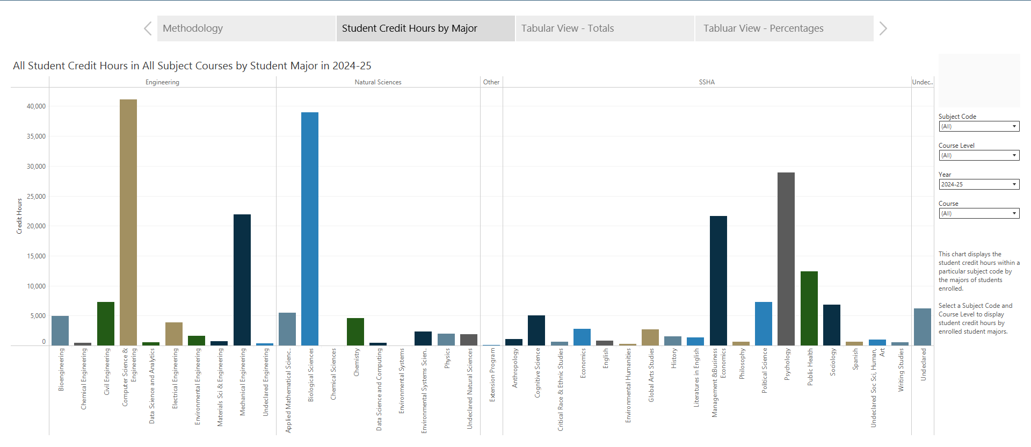Select the Public Health bar
1031x447 pixels.
pyautogui.click(x=809, y=308)
